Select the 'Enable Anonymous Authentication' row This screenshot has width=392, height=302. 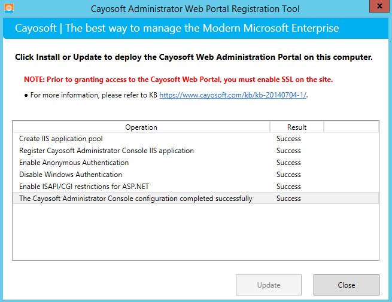click(x=196, y=163)
